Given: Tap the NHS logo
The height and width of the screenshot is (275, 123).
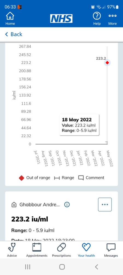Looking at the screenshot, I should coord(61,18).
